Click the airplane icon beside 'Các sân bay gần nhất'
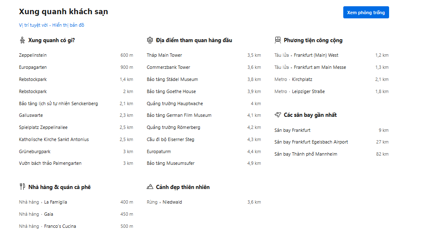The height and width of the screenshot is (237, 437). [278, 115]
